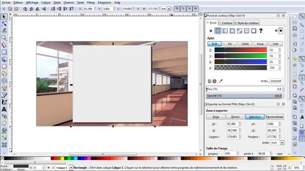Choose radial gradient fill type
305x171 pixels.
pos(232,31)
